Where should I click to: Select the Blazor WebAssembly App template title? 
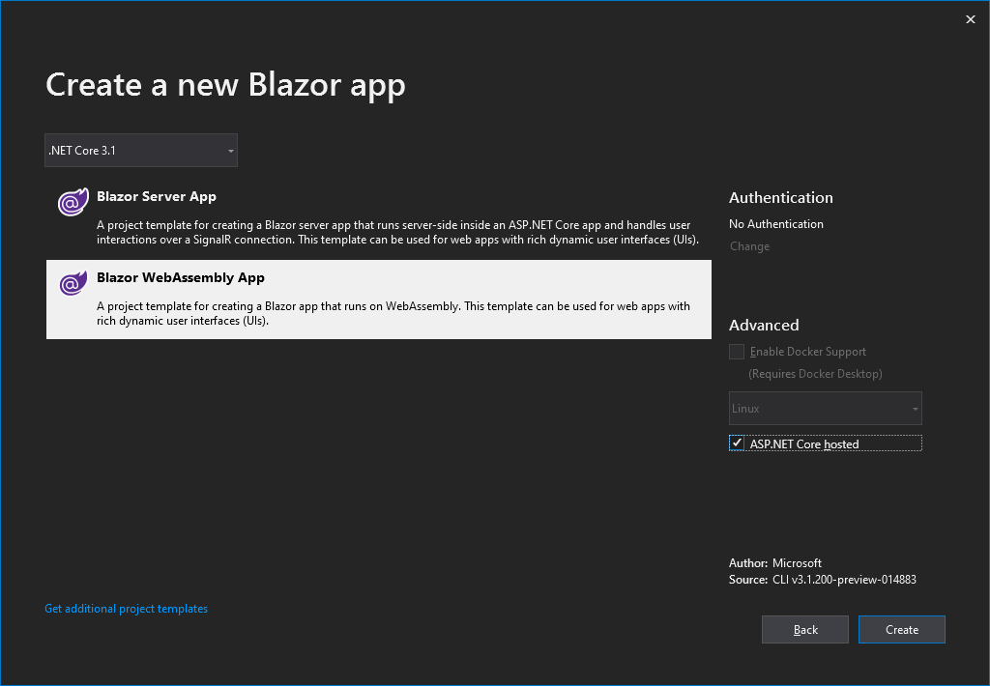point(181,277)
